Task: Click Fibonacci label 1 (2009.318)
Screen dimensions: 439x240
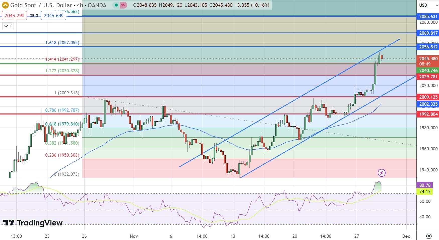Action: point(67,93)
